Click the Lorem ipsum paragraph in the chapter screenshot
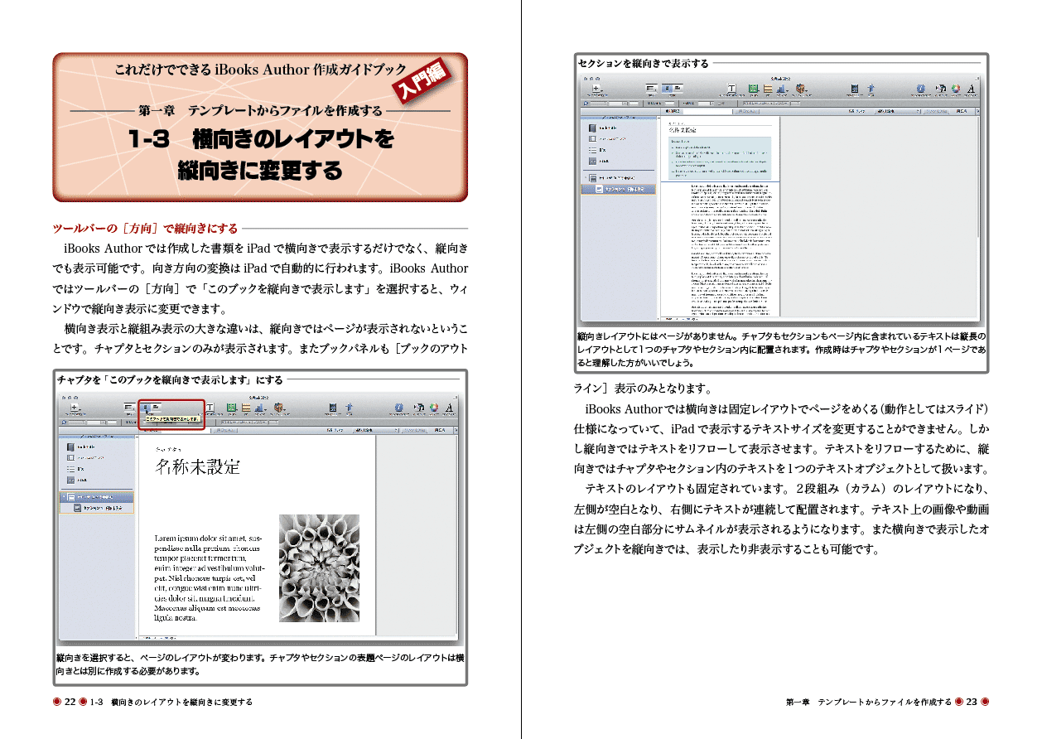This screenshot has height=739, width=1042. coord(210,577)
